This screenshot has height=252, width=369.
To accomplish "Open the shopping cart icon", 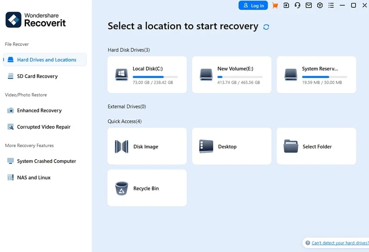I will pos(275,5).
